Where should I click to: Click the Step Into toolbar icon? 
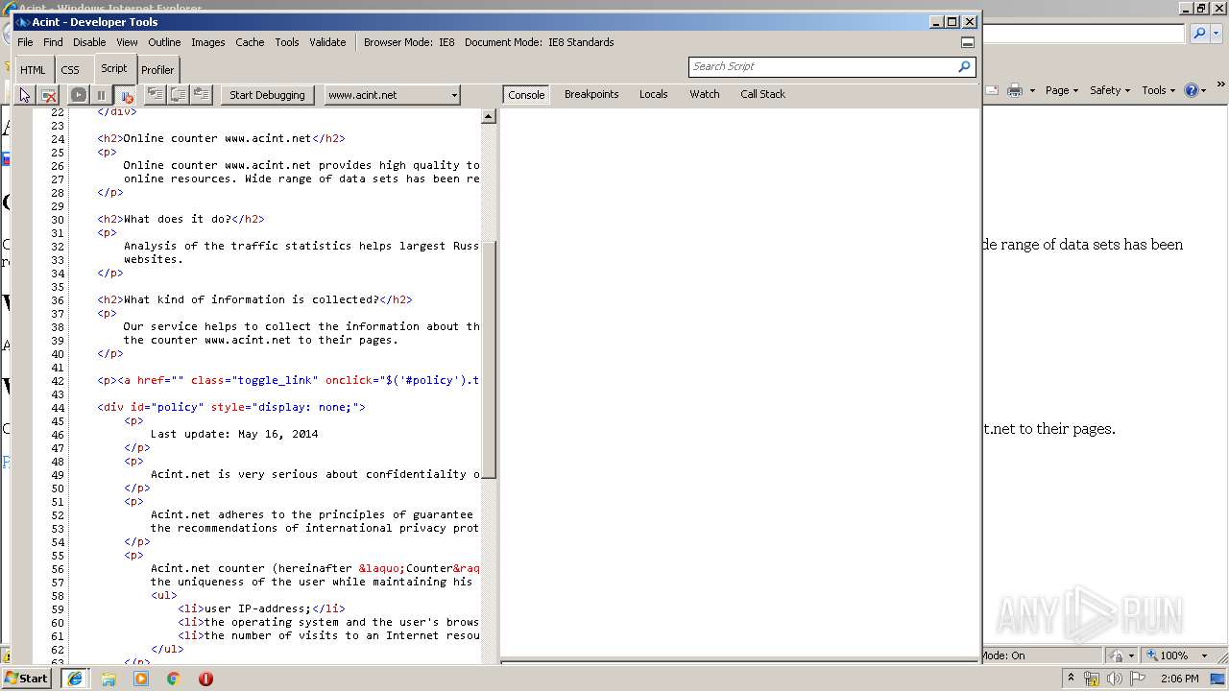point(155,94)
